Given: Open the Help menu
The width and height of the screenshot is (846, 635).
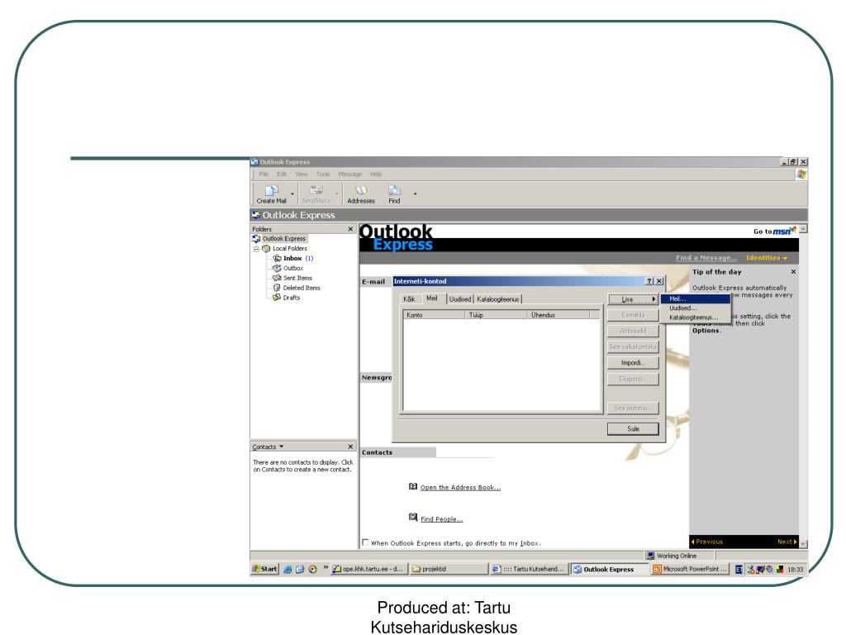Looking at the screenshot, I should 376,174.
